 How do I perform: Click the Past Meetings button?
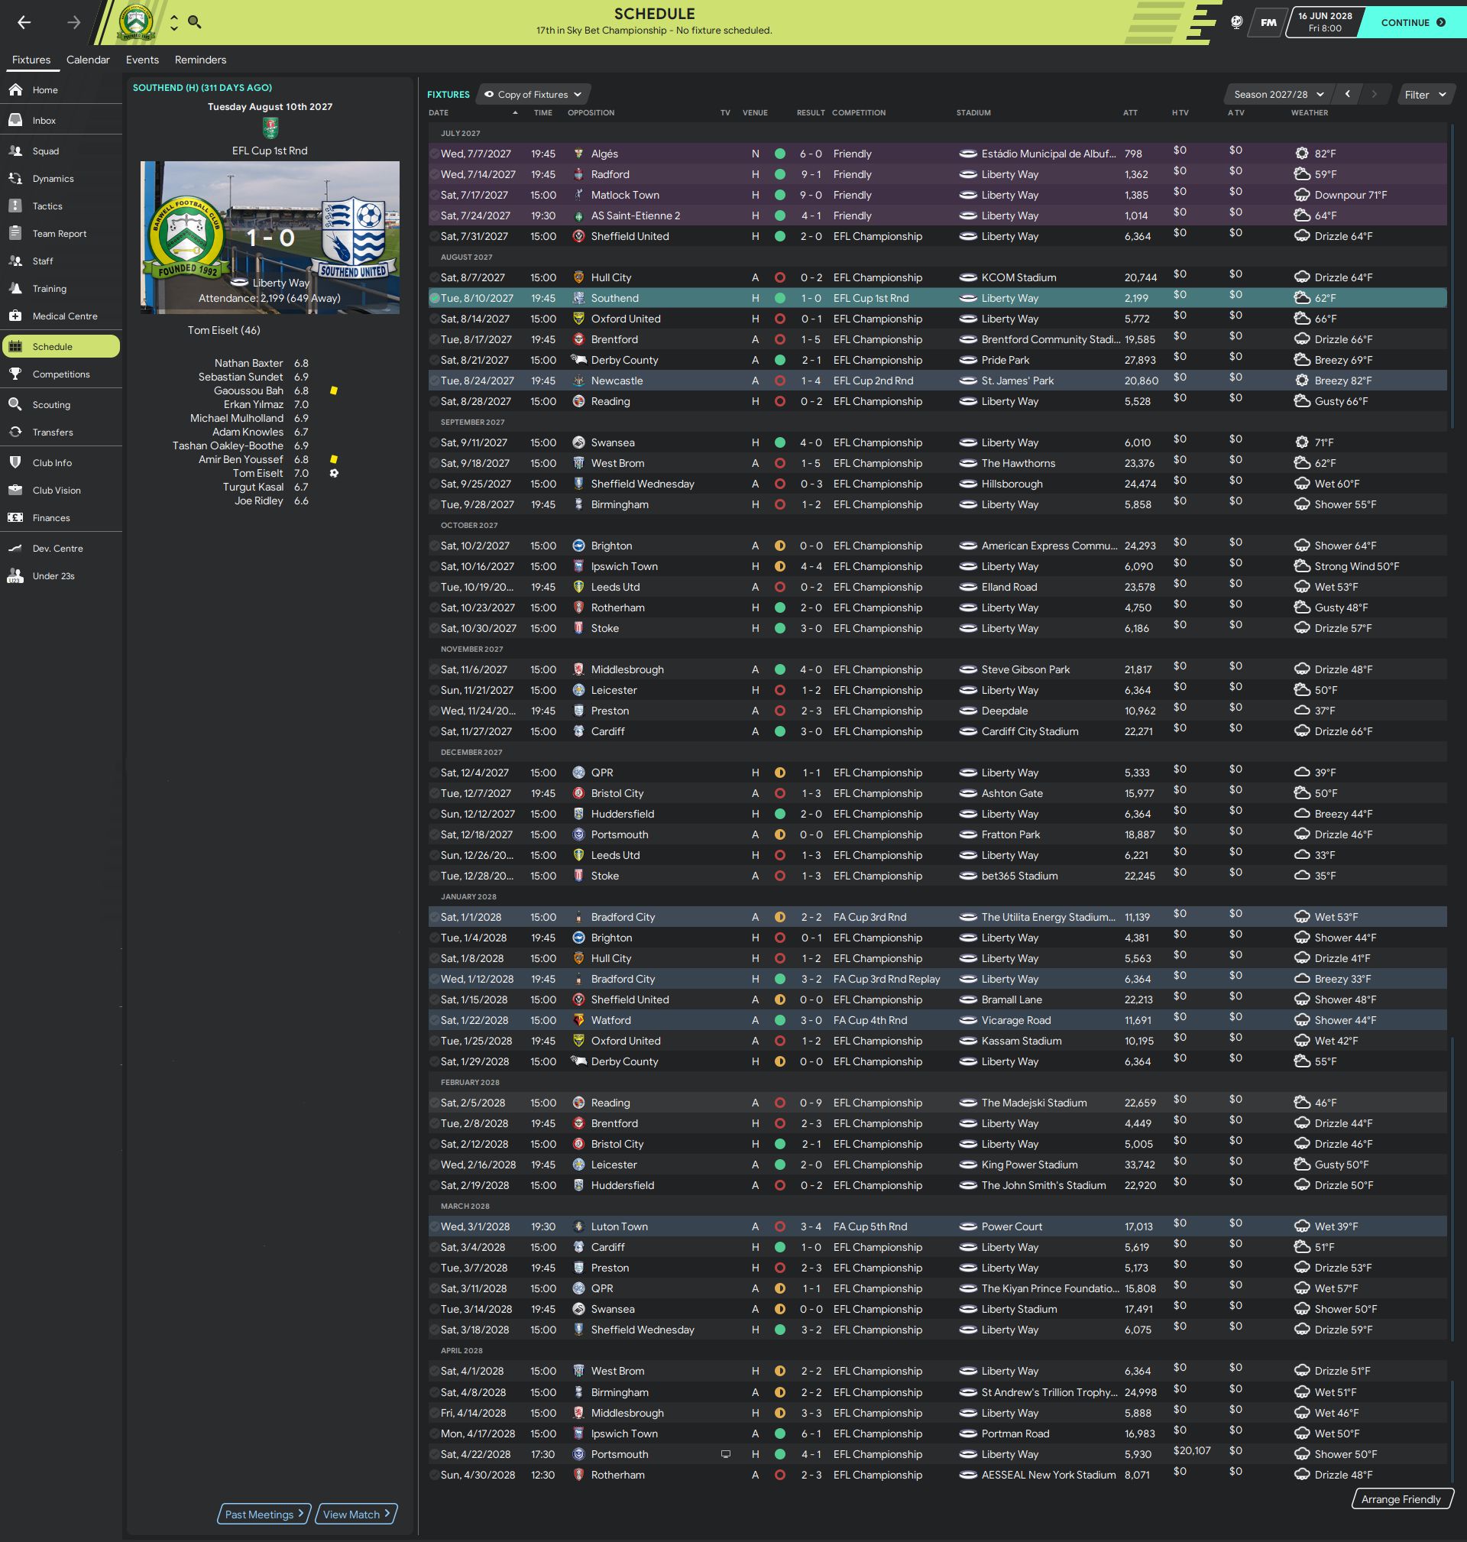point(264,1514)
